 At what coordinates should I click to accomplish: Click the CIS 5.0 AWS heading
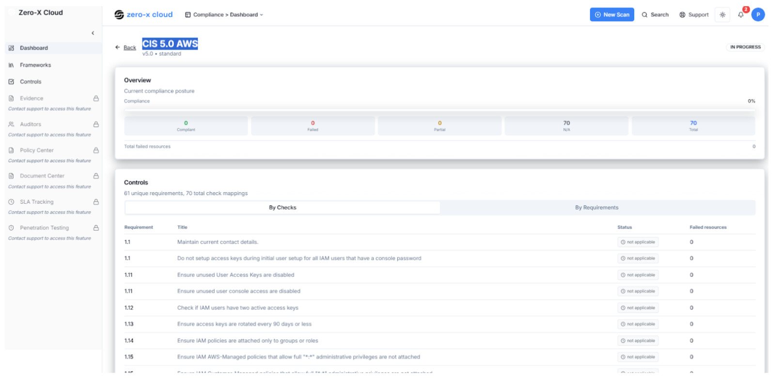click(x=170, y=44)
